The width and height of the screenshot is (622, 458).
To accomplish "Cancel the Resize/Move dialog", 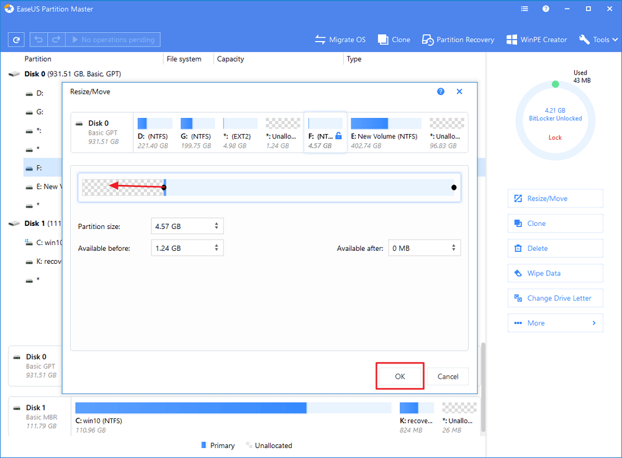I will [448, 376].
